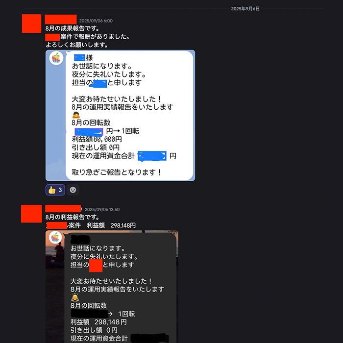Click the redacted username of the 13:50 post

click(63, 208)
